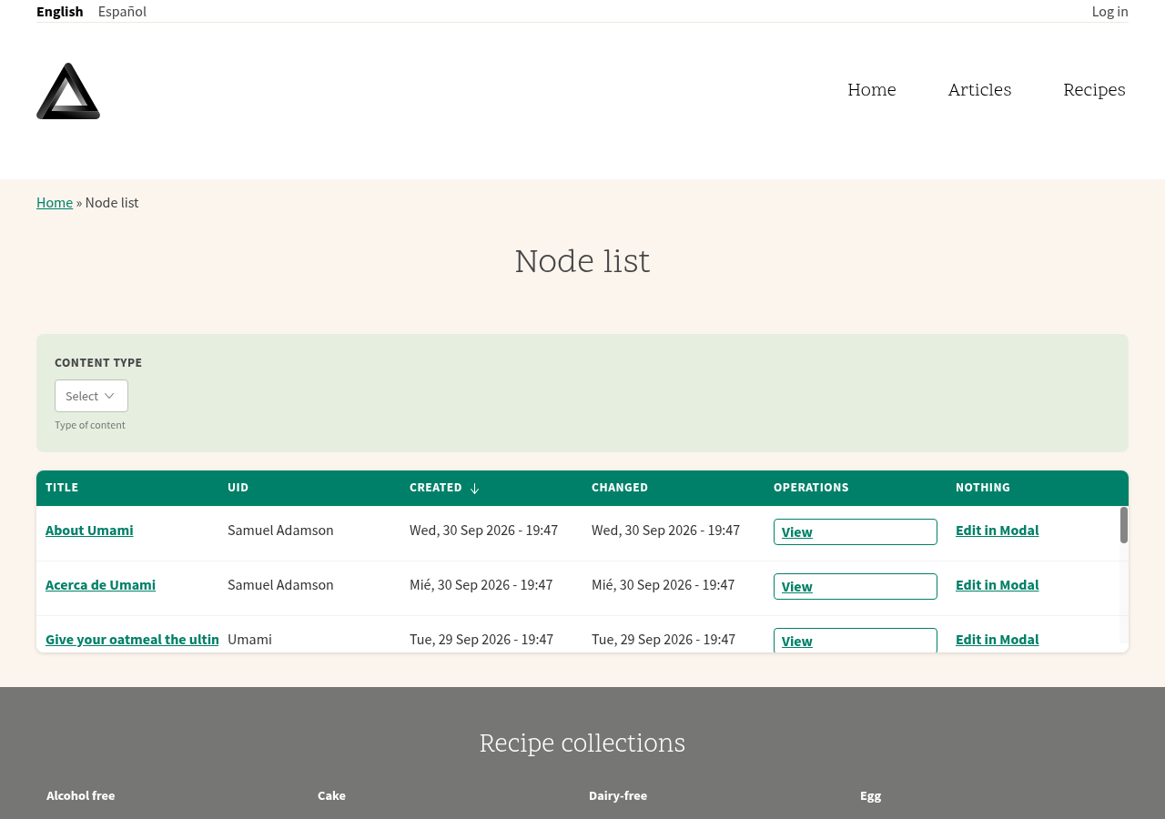
Task: Click the 'Node list' breadcrumb text
Action: pyautogui.click(x=112, y=202)
